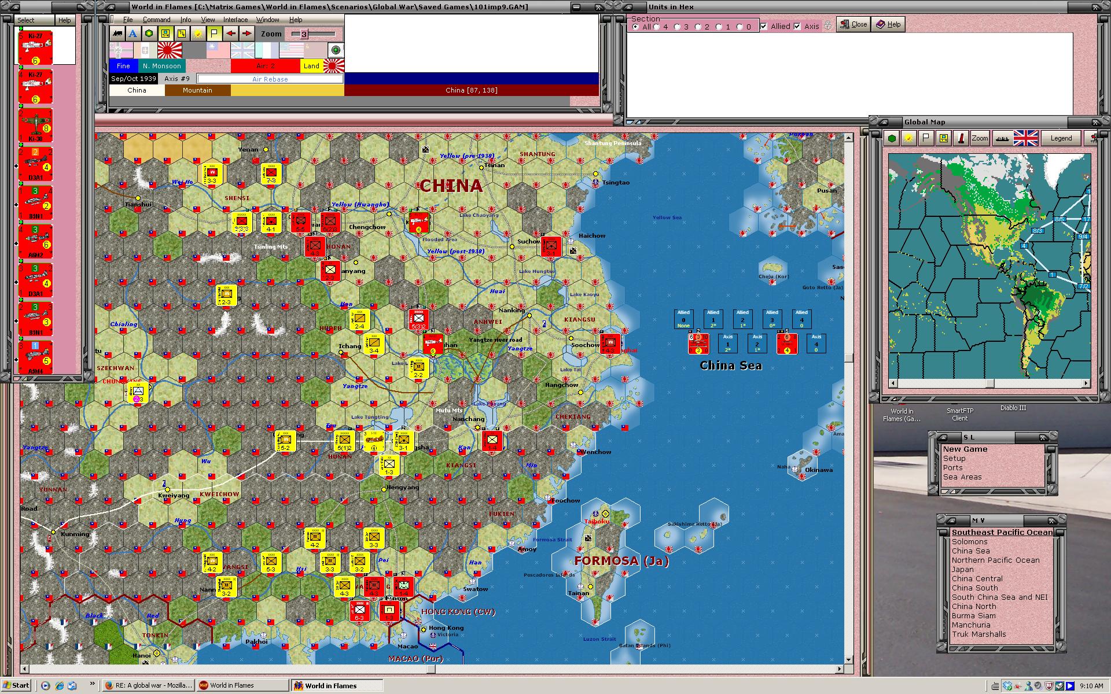
Task: Choose 'New Game' in the S L list
Action: (x=965, y=449)
